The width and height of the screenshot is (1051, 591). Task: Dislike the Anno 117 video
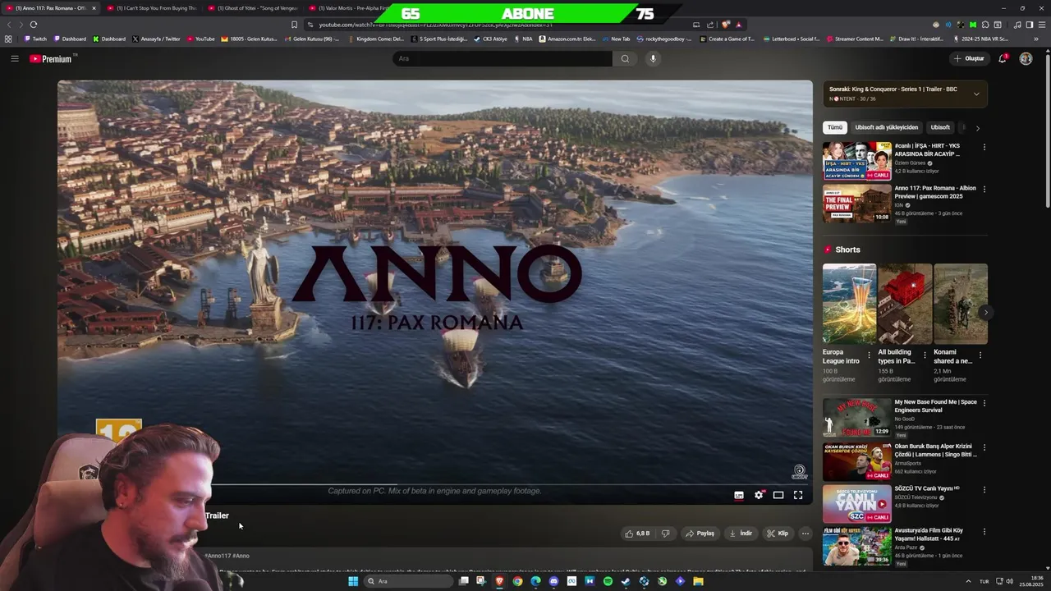(666, 534)
